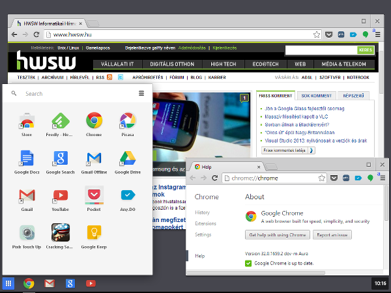
Task: Click the Twitter icon on HWSW page
Action: pos(121,77)
